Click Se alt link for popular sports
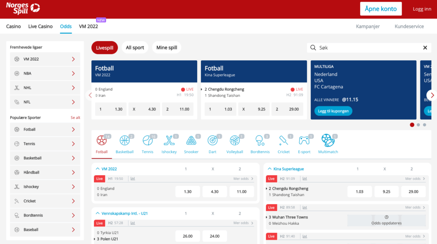Screen dimensions: 437x244 click(x=75, y=118)
